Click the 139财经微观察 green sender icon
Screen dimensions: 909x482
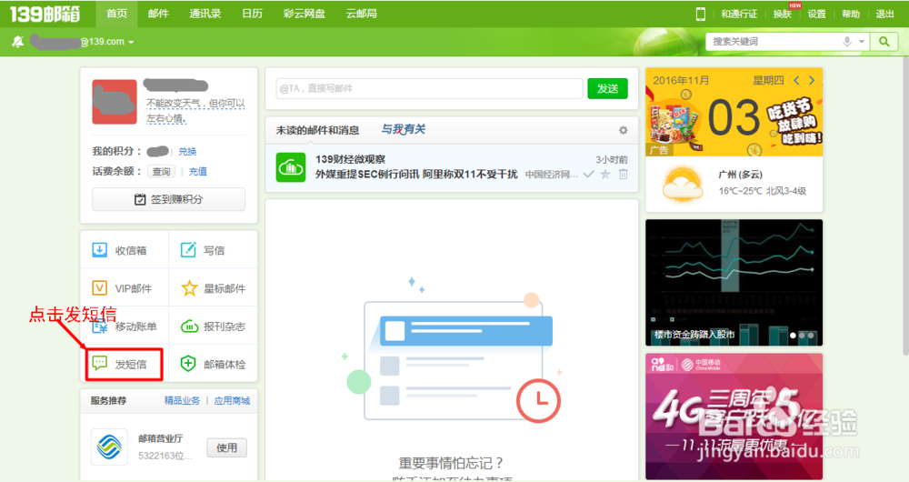pos(291,167)
